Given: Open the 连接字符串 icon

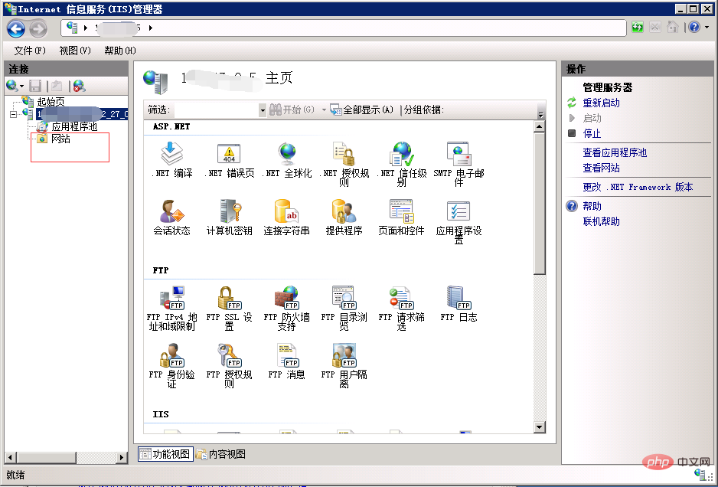Looking at the screenshot, I should 286,217.
